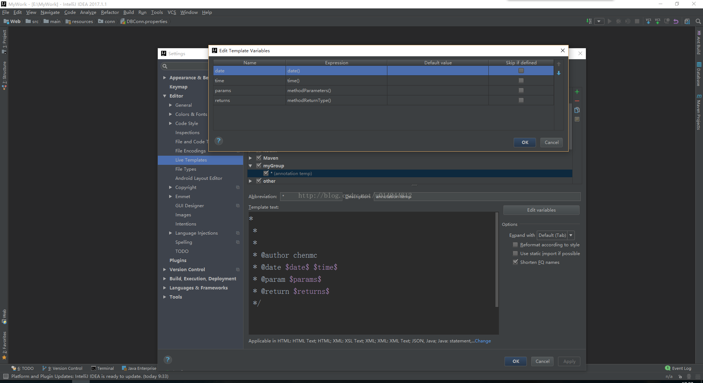
Task: Click the template Abbreviation input field
Action: (311, 197)
